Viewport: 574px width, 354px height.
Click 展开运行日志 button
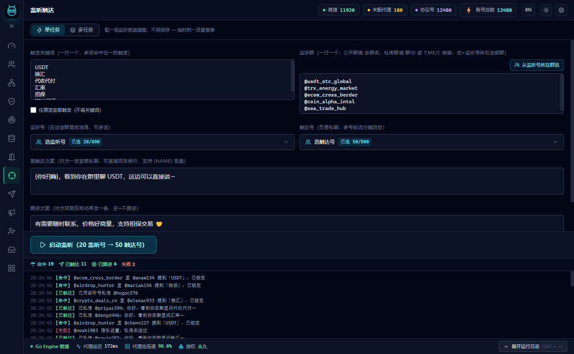pos(533,346)
